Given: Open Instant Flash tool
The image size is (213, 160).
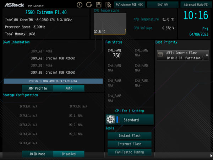Looking at the screenshot, I should tap(130, 136).
